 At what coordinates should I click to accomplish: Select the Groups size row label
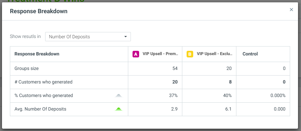pyautogui.click(x=26, y=68)
